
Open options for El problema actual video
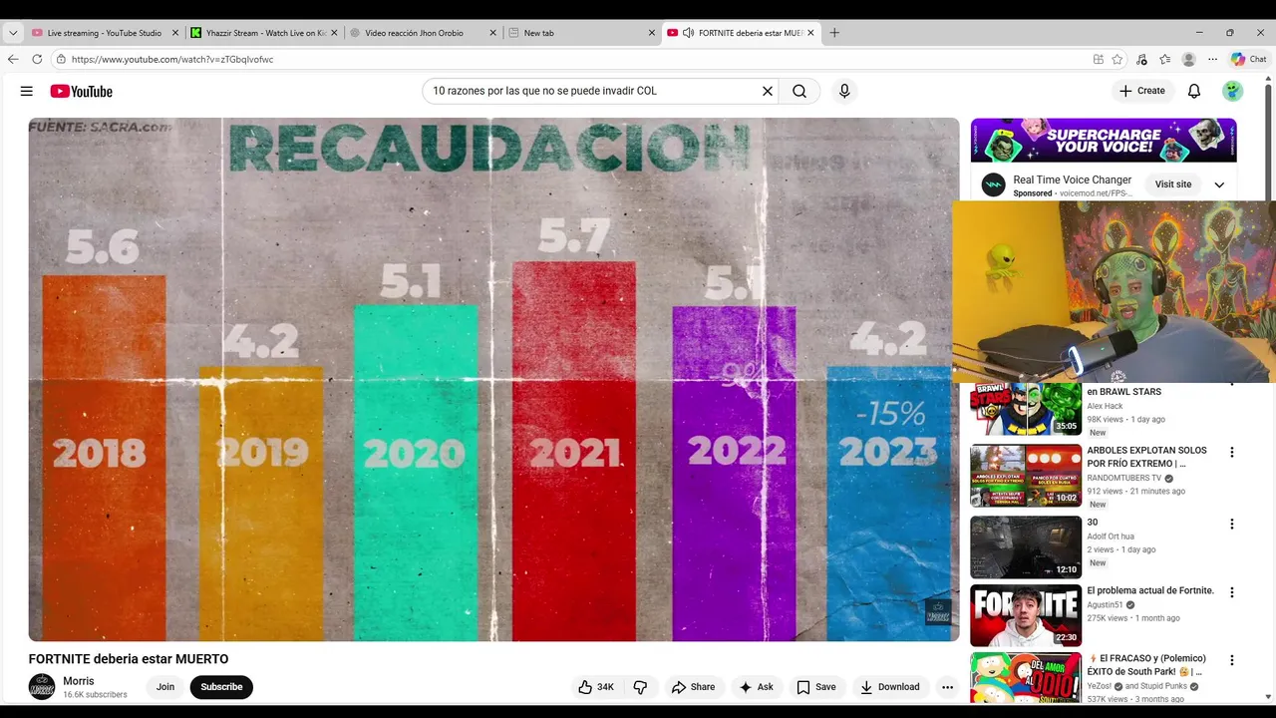1232,592
